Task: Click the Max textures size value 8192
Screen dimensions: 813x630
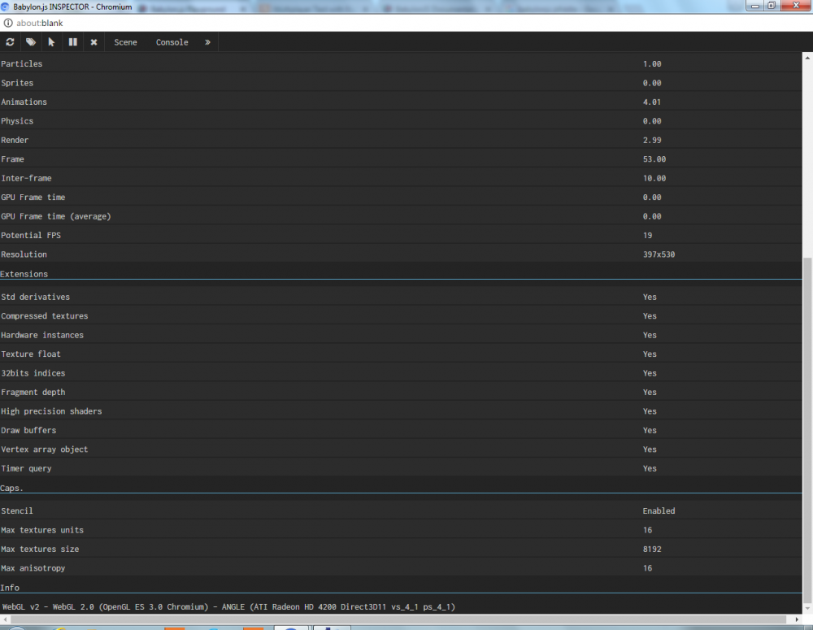Action: point(652,549)
